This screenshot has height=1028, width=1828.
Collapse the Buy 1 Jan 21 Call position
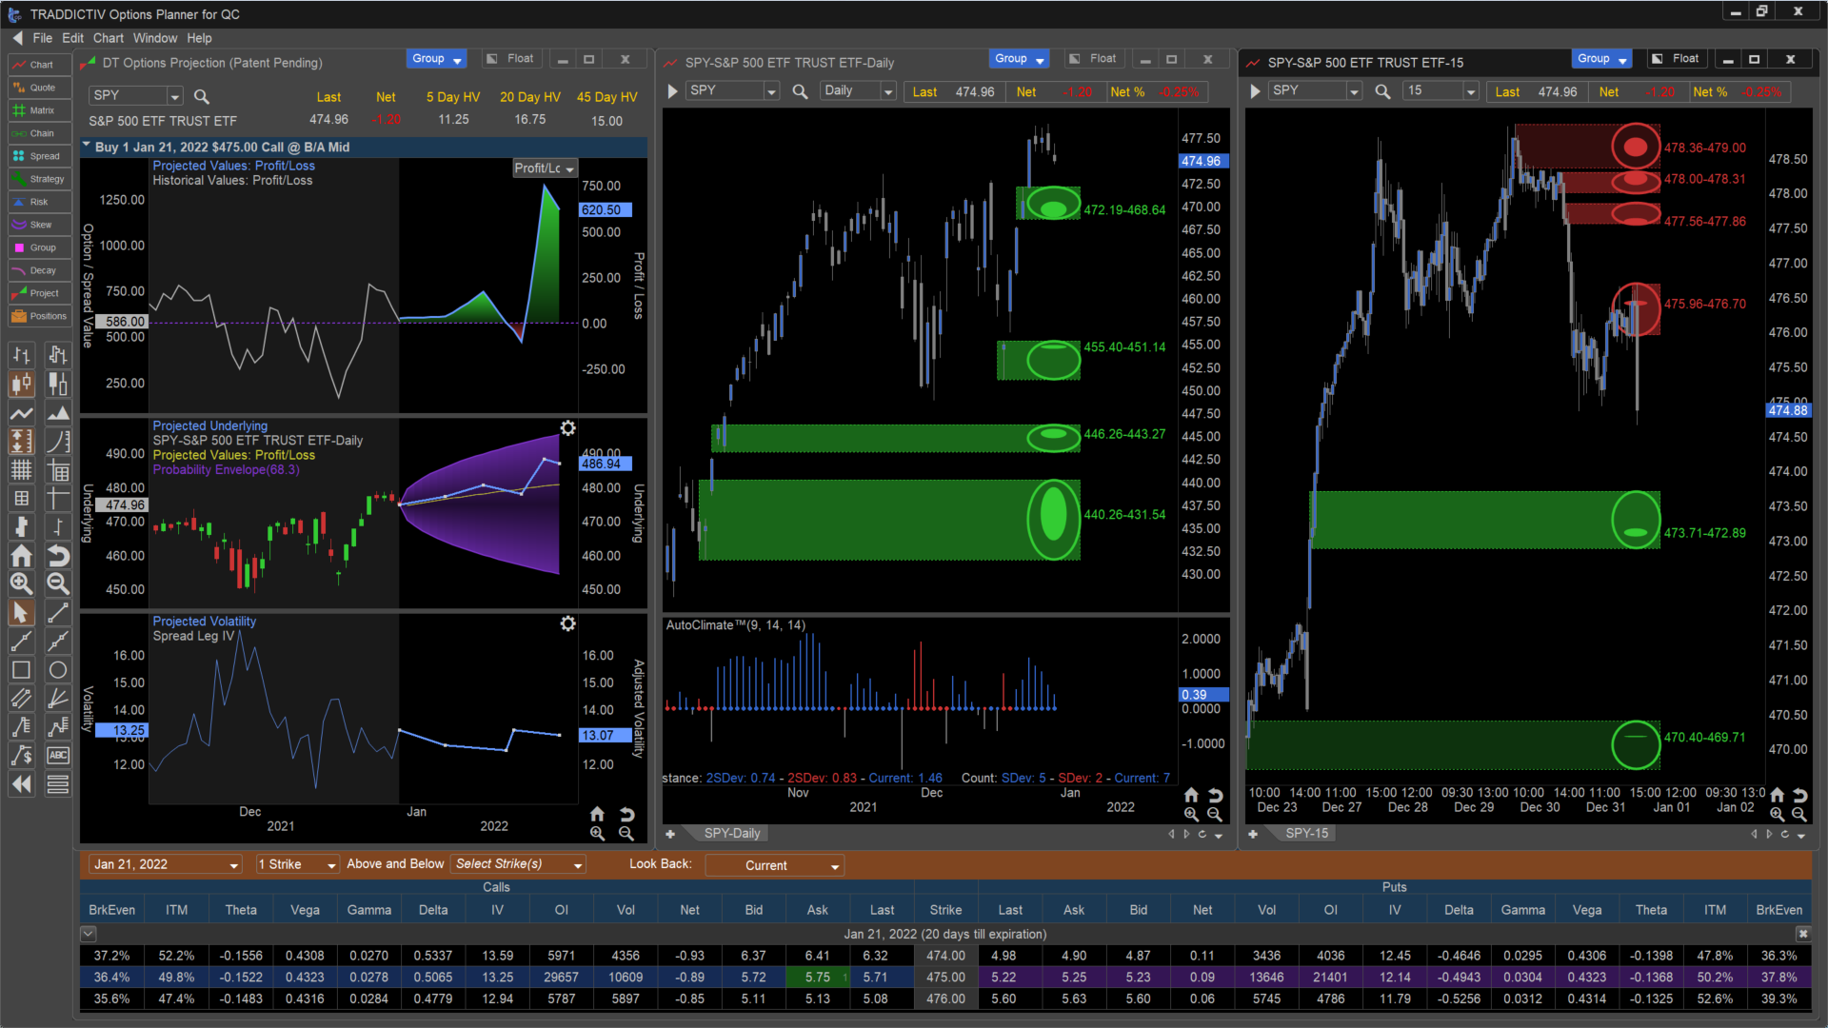(87, 147)
